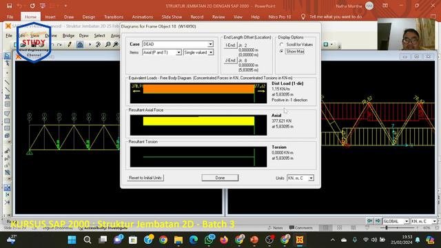Show hidden system tray icons chevron
The width and height of the screenshot is (441, 248).
[x=333, y=240]
